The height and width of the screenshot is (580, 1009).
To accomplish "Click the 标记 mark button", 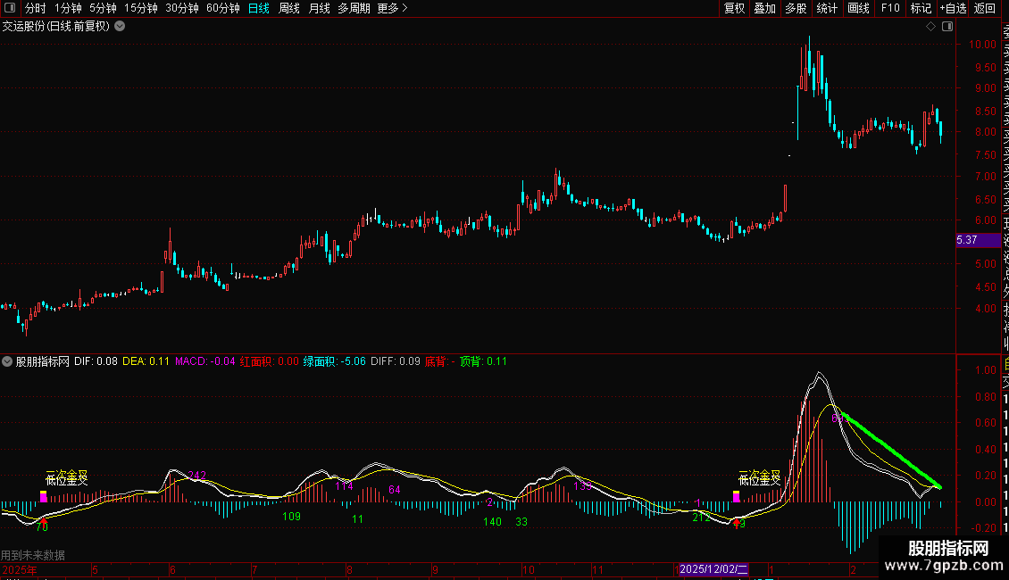I will (921, 8).
